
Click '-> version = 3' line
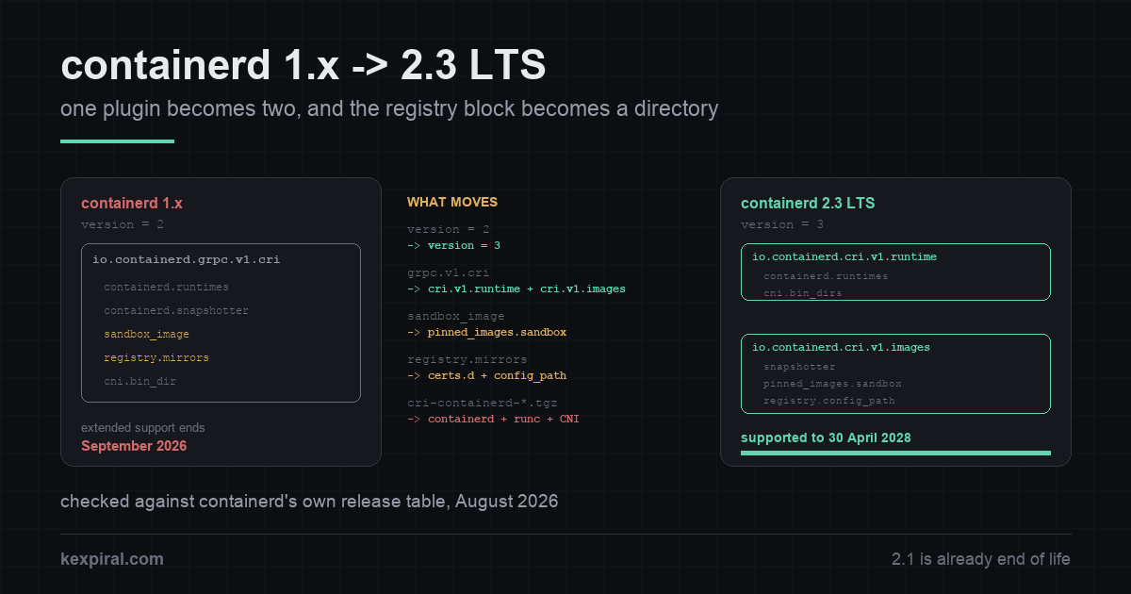point(453,245)
